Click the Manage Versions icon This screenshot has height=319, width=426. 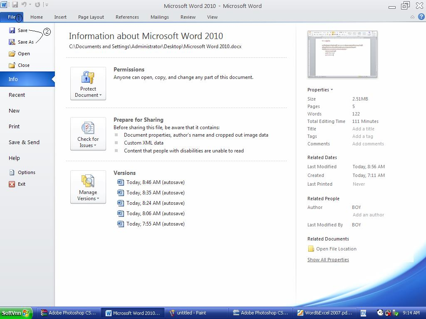pos(88,181)
